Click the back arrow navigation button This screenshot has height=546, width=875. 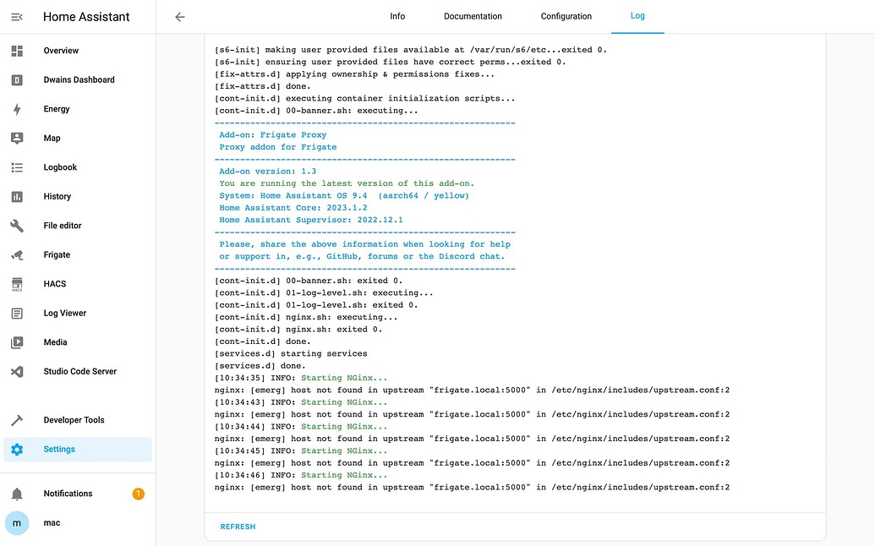[x=181, y=15]
